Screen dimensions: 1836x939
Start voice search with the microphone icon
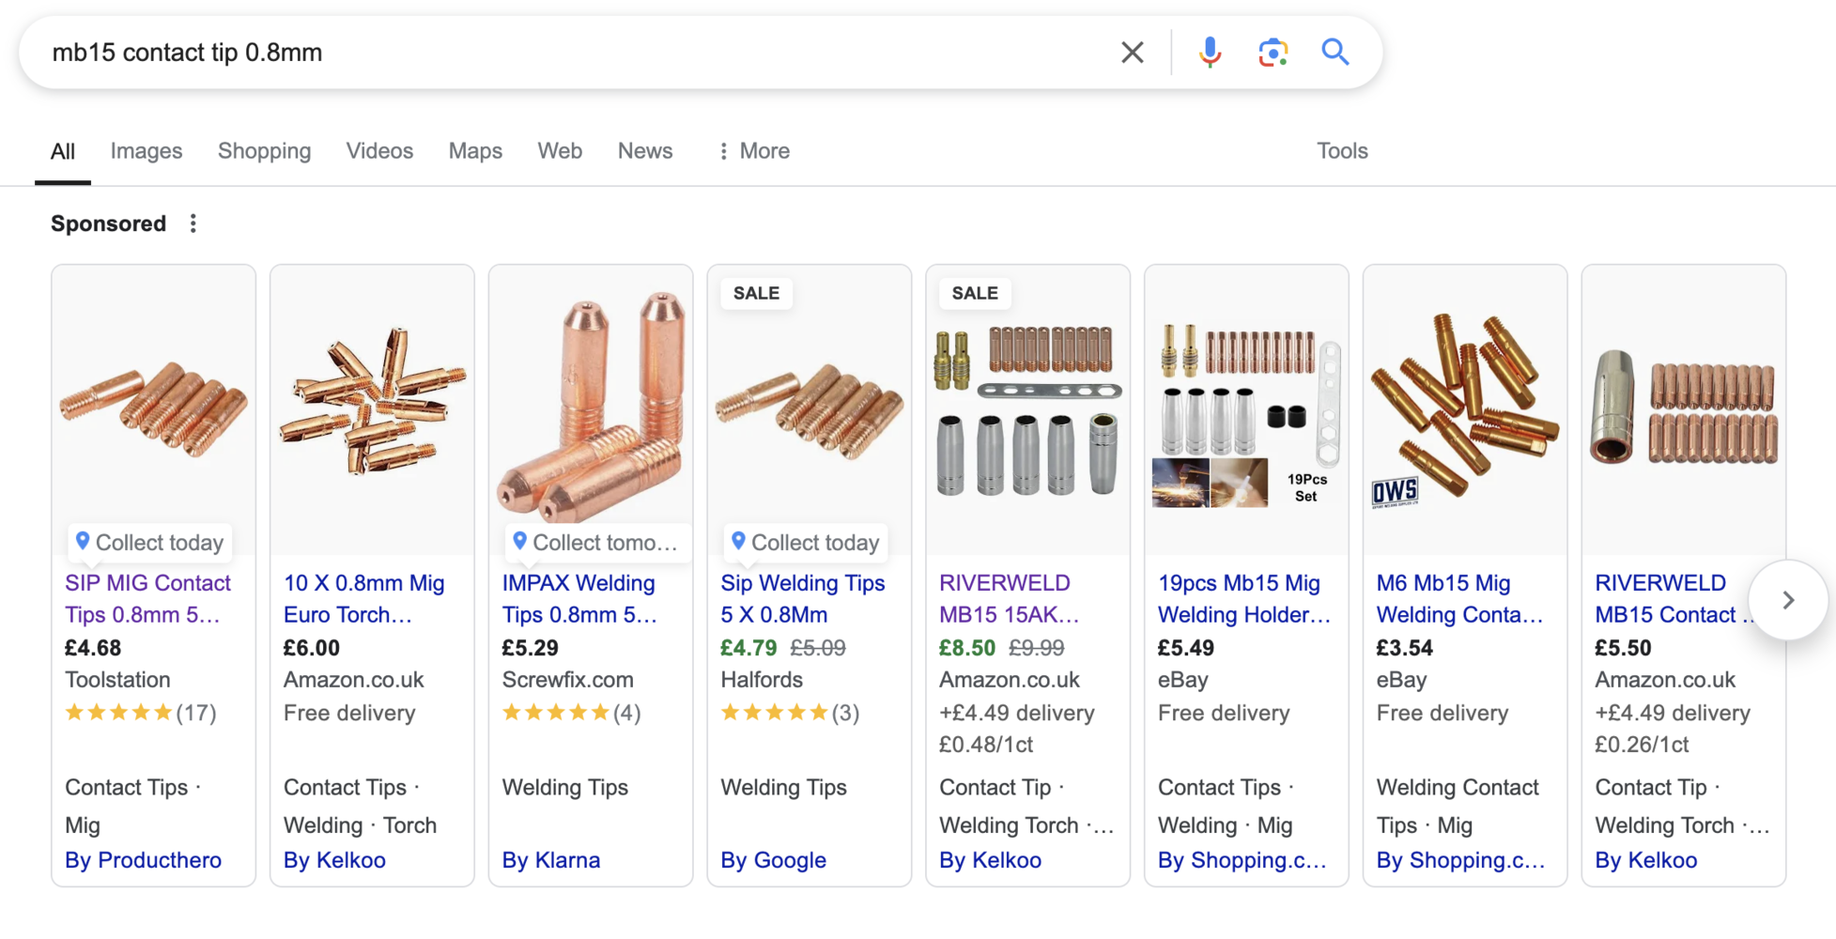pyautogui.click(x=1210, y=53)
